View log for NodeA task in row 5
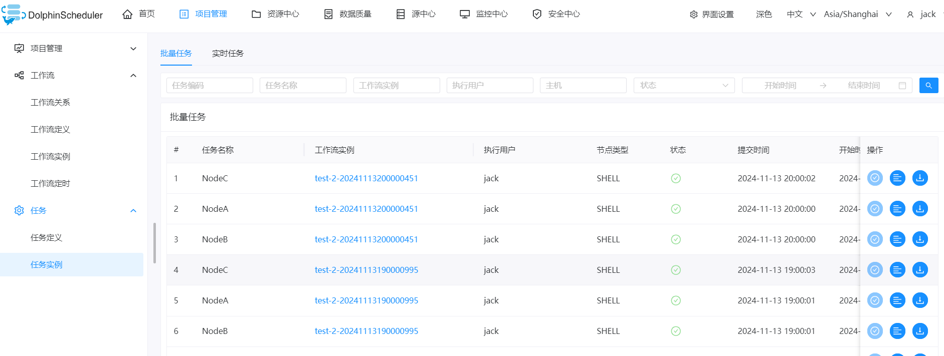The height and width of the screenshot is (356, 944). [x=897, y=300]
